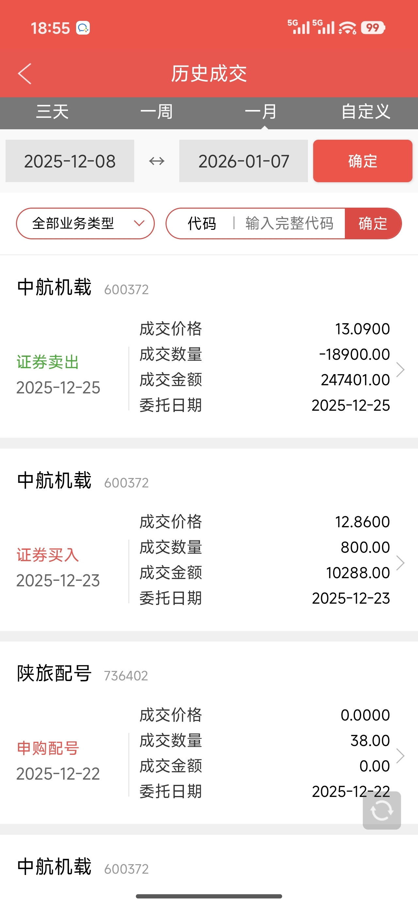Image resolution: width=418 pixels, height=905 pixels.
Task: Open the end date 2026-01-07 picker
Action: tap(243, 161)
